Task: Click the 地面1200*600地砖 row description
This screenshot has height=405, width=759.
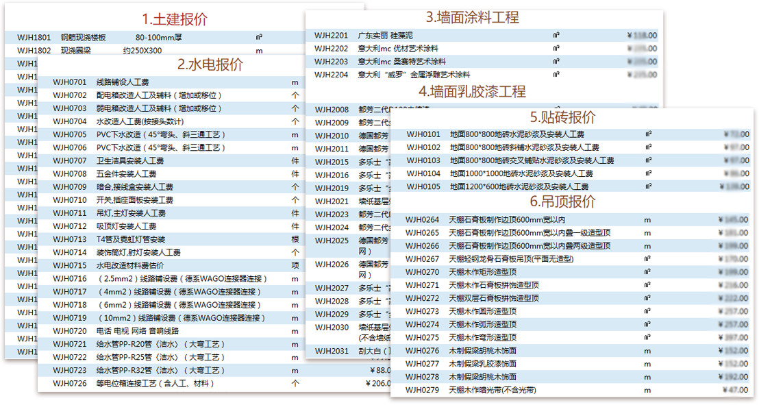Action: coord(519,186)
